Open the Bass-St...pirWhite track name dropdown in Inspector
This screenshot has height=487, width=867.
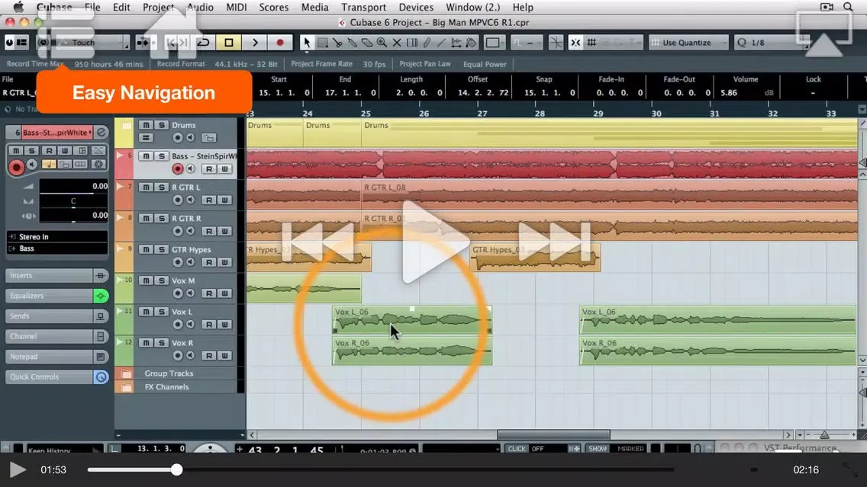(57, 133)
